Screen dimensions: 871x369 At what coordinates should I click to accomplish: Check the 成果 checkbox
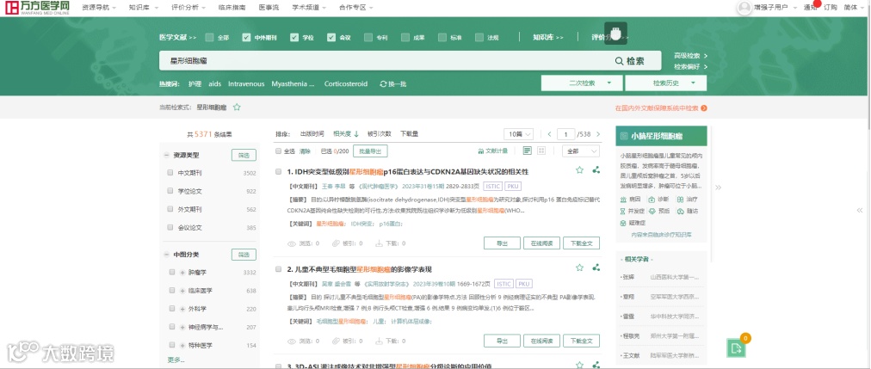click(x=405, y=38)
